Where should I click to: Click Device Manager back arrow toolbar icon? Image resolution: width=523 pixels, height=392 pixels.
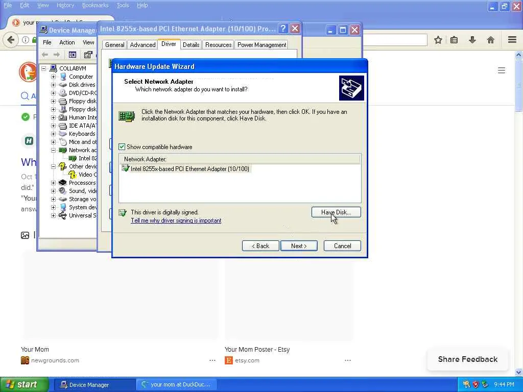coord(45,55)
